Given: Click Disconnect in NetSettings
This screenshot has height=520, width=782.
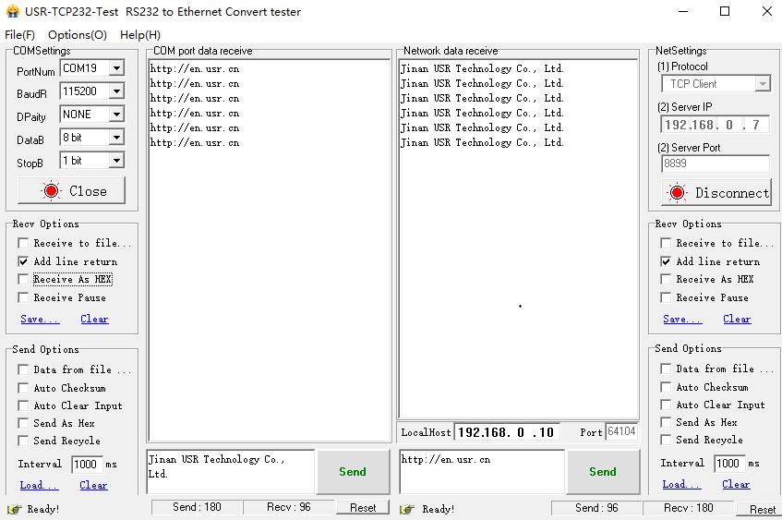Looking at the screenshot, I should [716, 193].
